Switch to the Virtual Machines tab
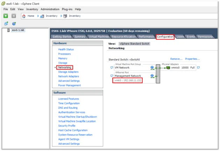 coord(99,37)
